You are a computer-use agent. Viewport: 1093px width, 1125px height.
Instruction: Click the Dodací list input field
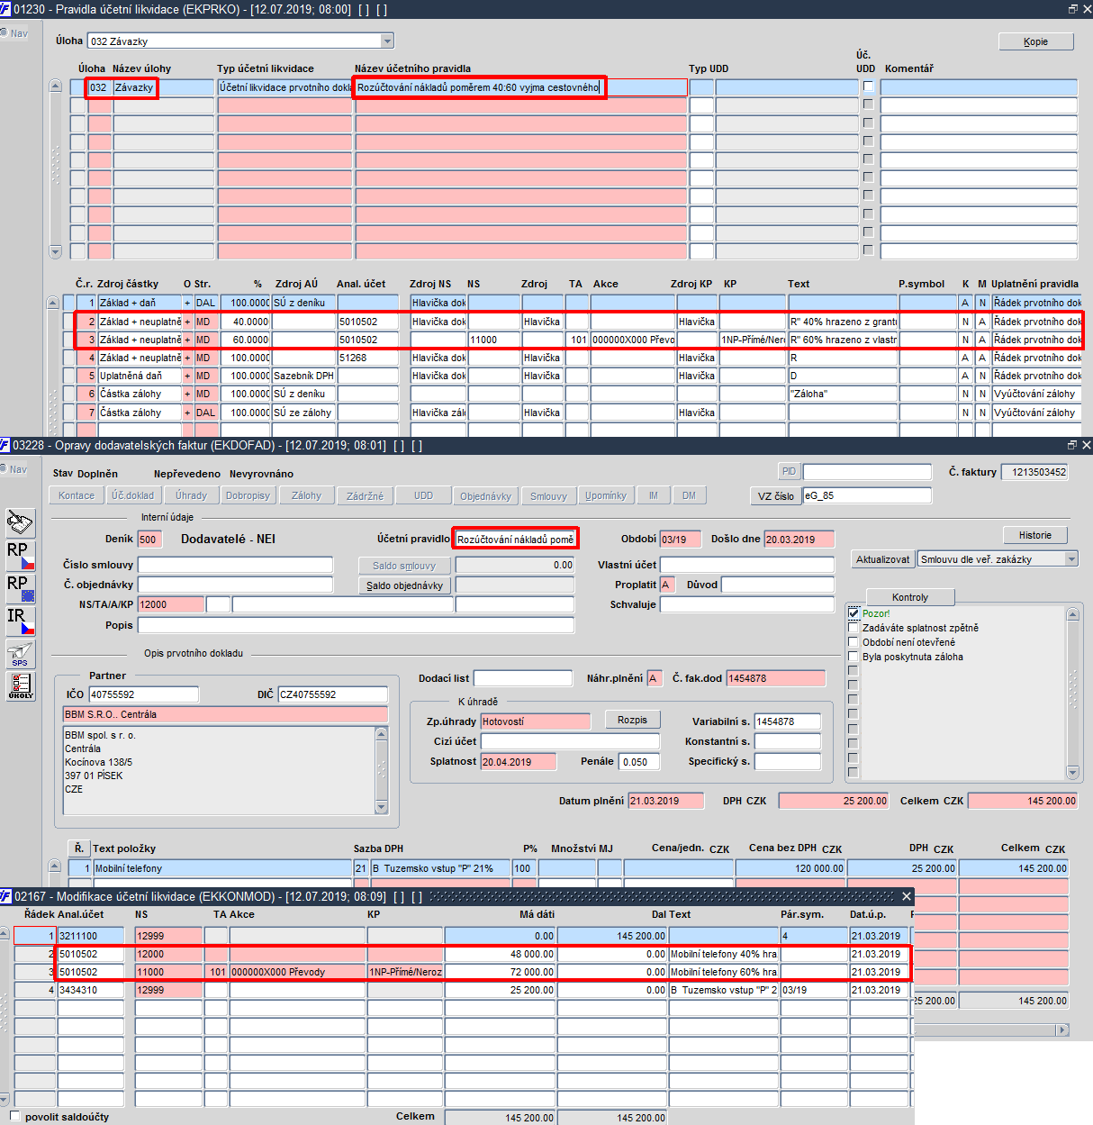(x=523, y=678)
